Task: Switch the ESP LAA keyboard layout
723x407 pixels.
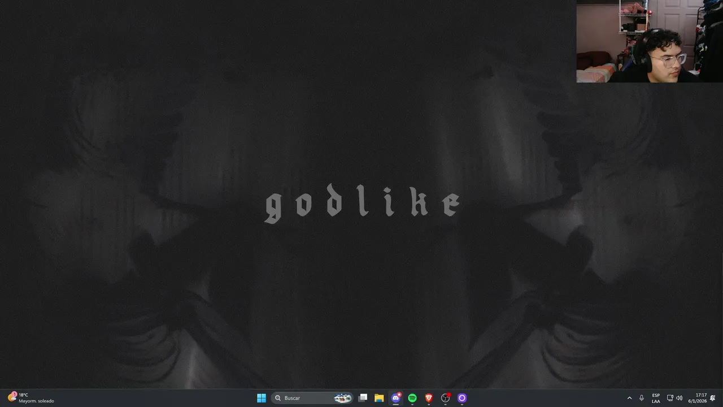Action: [x=656, y=398]
